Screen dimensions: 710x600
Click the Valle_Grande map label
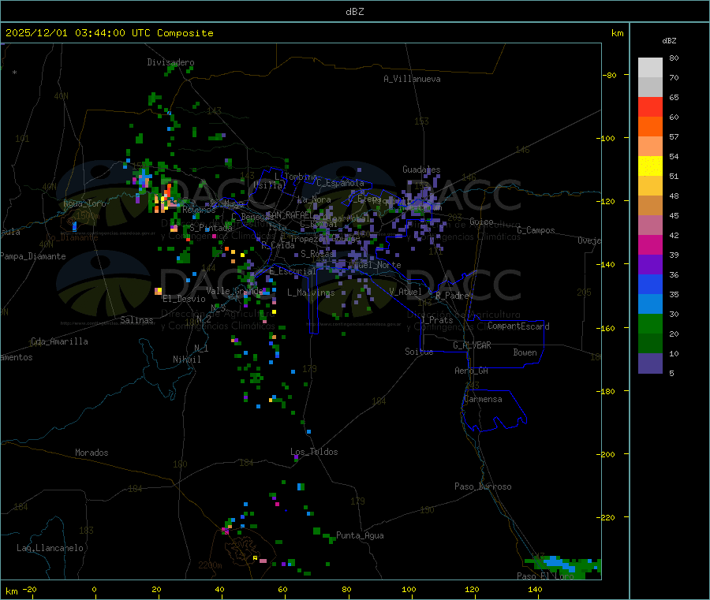pyautogui.click(x=234, y=291)
